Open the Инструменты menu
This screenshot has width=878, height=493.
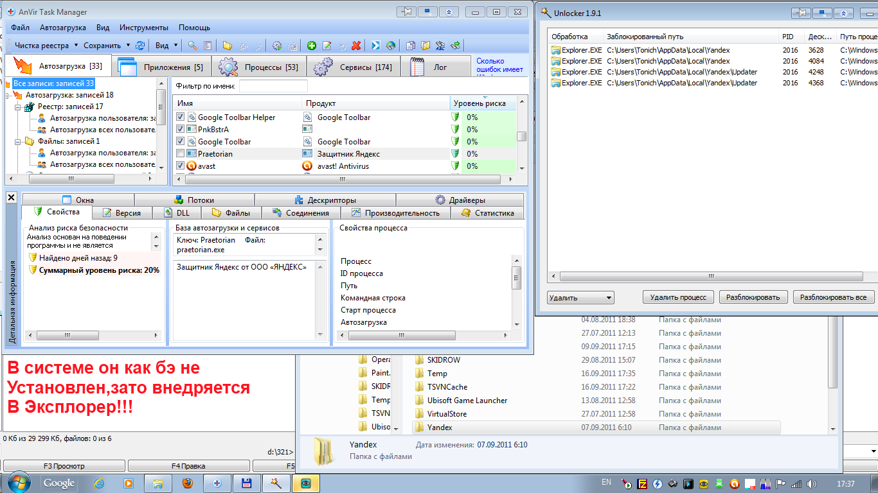tap(144, 28)
